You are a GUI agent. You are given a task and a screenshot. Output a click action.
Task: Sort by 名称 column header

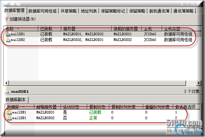pos(21,28)
